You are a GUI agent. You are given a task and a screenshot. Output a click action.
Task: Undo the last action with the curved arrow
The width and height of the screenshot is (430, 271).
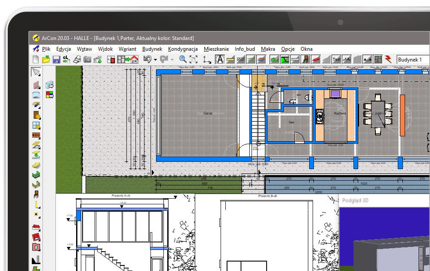(147, 59)
